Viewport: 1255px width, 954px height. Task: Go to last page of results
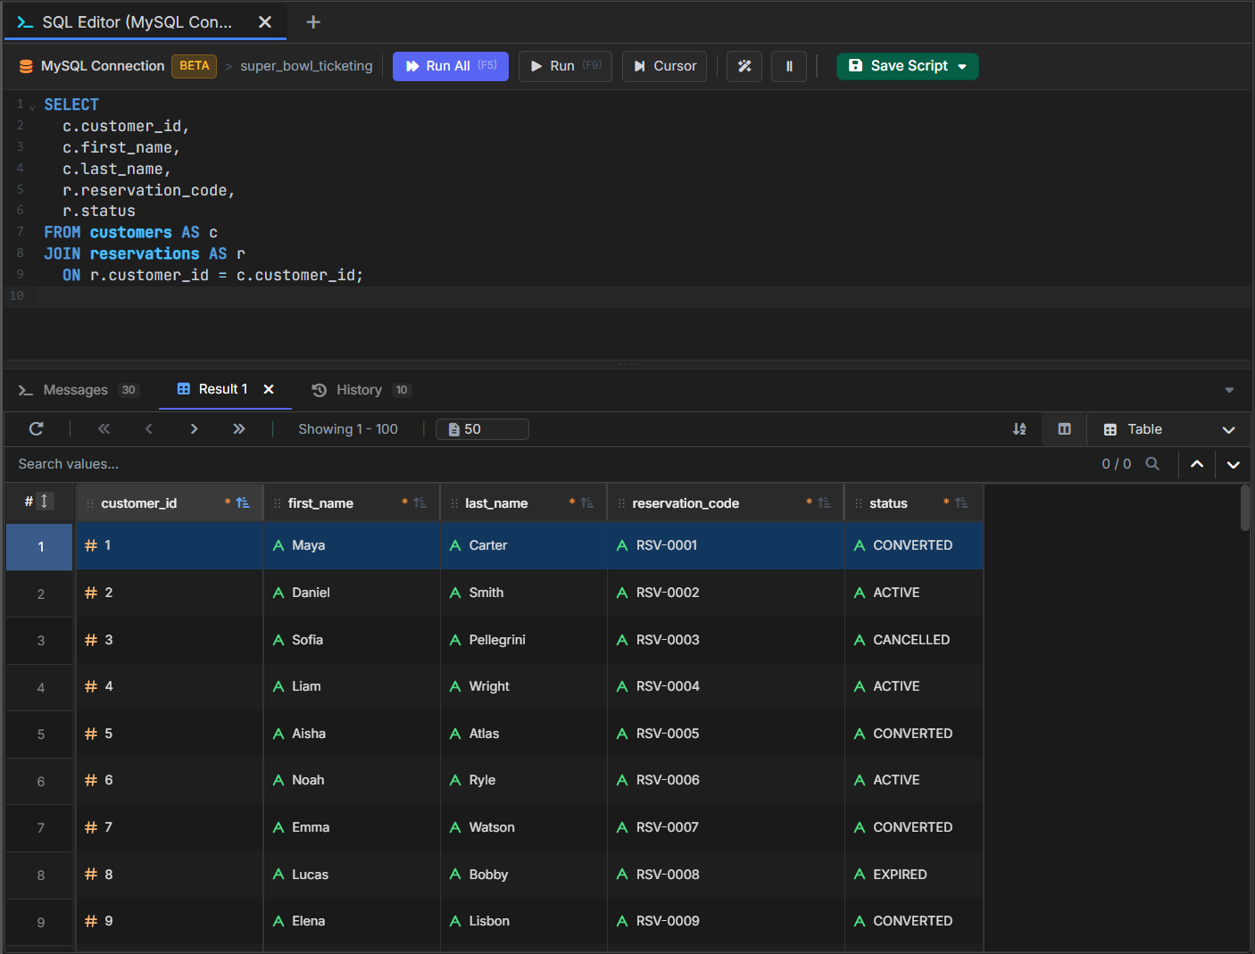click(239, 429)
